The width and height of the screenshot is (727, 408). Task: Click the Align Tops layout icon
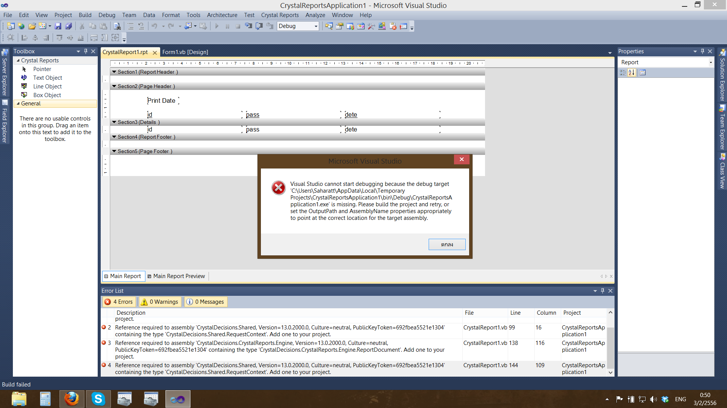point(59,38)
